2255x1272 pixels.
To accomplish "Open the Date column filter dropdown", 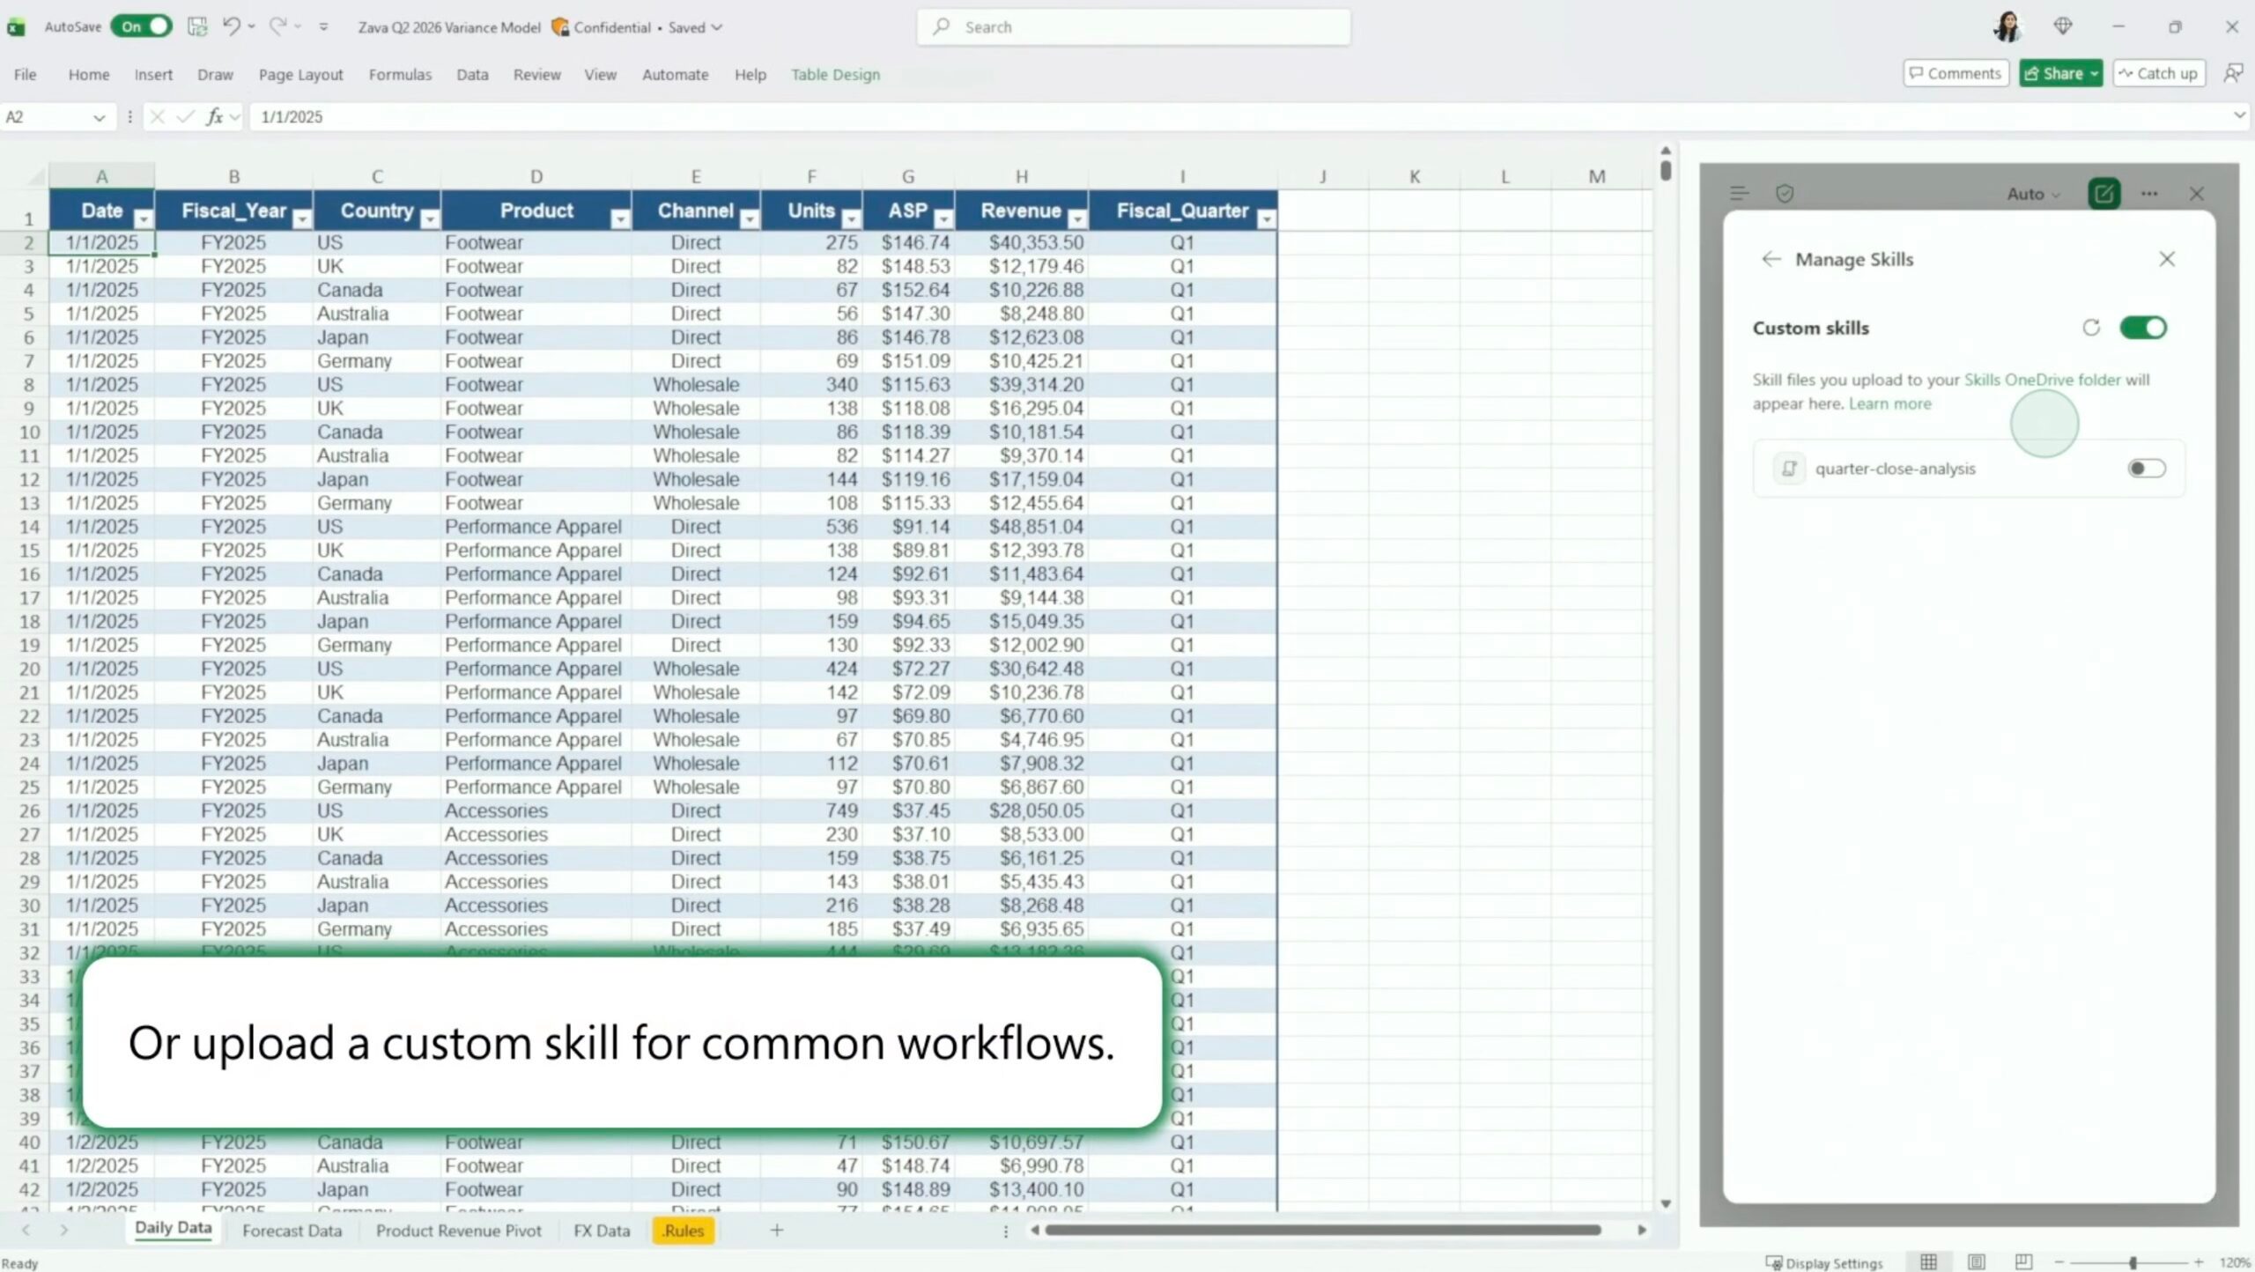I will pyautogui.click(x=143, y=218).
